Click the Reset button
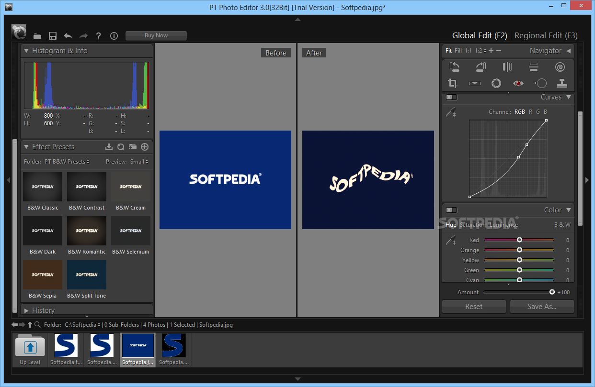The width and height of the screenshot is (595, 387). coord(474,307)
